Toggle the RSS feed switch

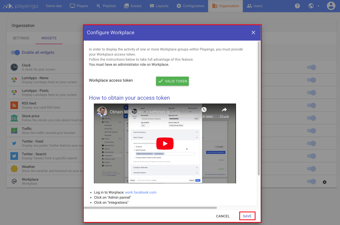[x=312, y=105]
